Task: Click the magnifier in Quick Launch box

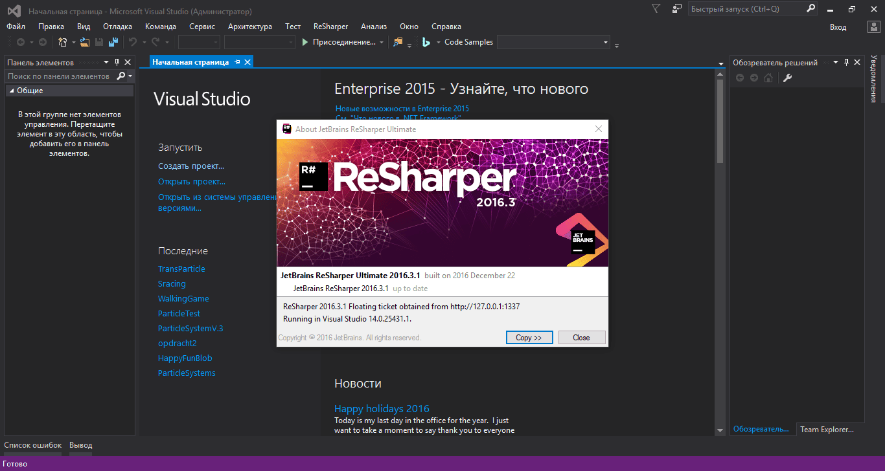Action: point(810,8)
